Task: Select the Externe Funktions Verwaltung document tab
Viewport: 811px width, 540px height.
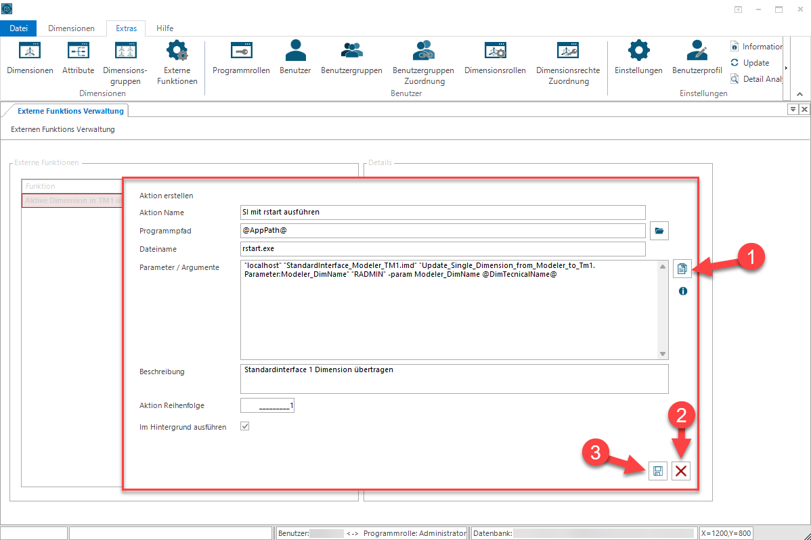Action: (x=71, y=111)
